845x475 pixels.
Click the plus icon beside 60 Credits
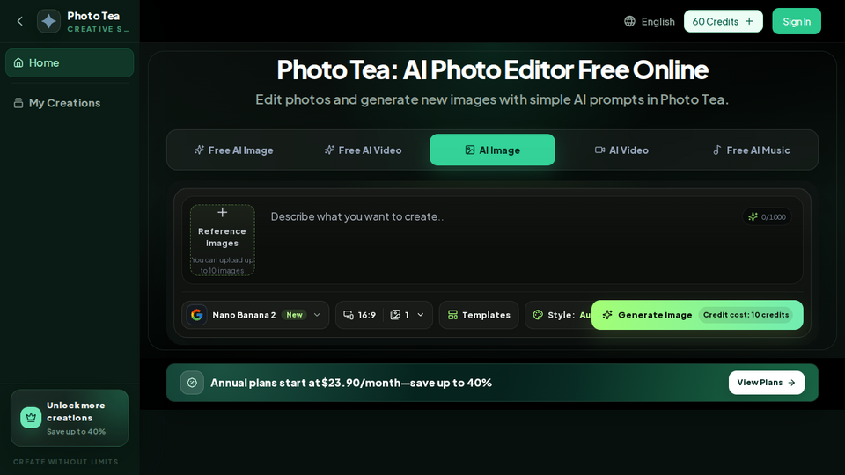[749, 21]
